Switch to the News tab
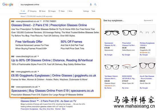 click(x=42, y=11)
